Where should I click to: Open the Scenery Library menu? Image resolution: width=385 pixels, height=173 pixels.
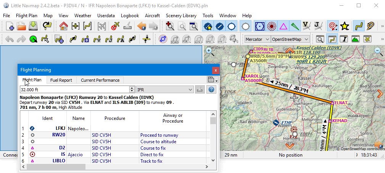[181, 16]
